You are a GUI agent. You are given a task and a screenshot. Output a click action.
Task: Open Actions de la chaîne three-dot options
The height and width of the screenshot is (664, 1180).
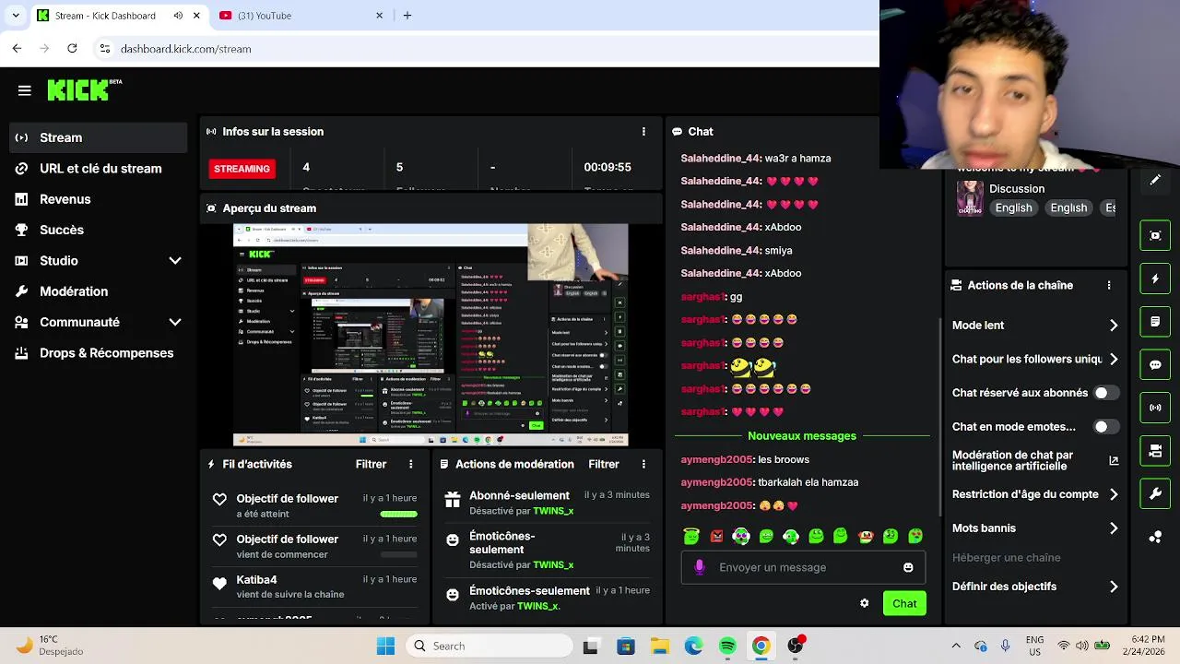pyautogui.click(x=1109, y=286)
